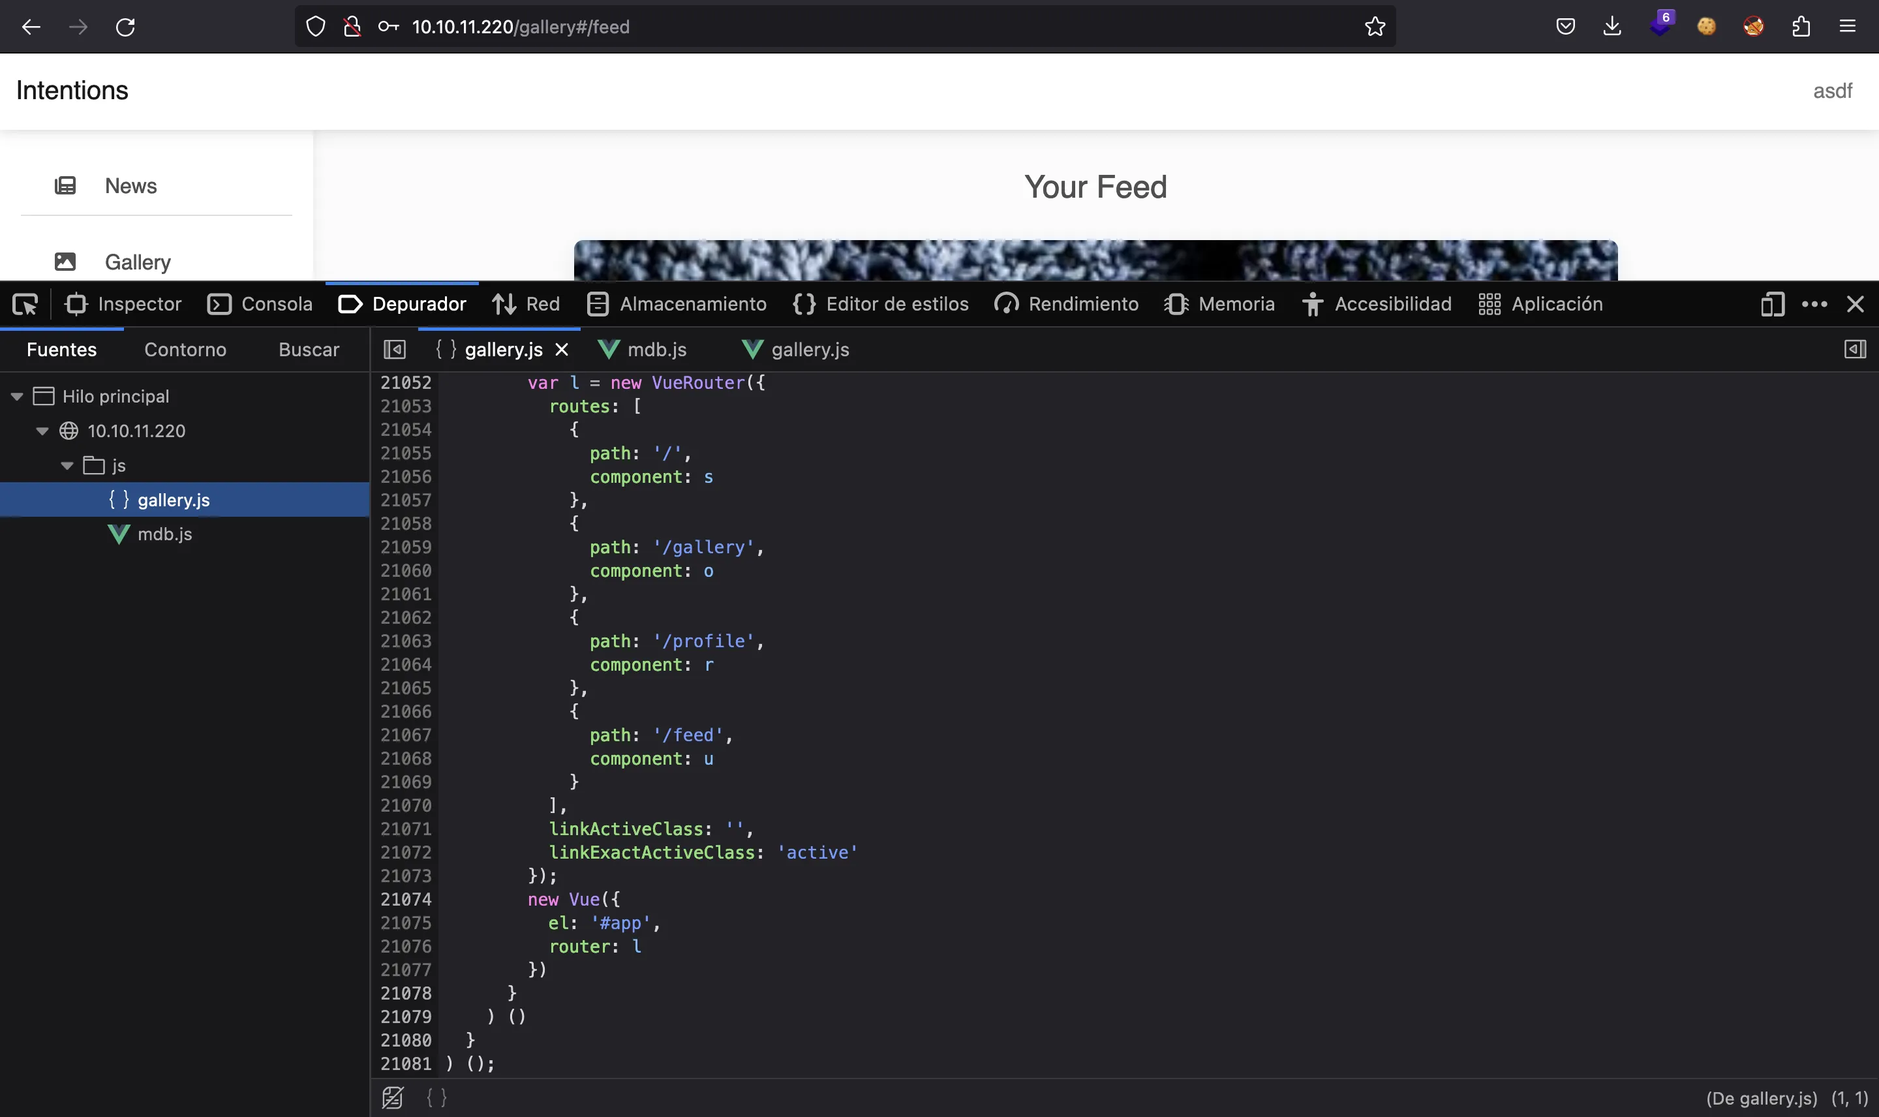Click the Accessibility panel icon
Image resolution: width=1879 pixels, height=1117 pixels.
1311,303
